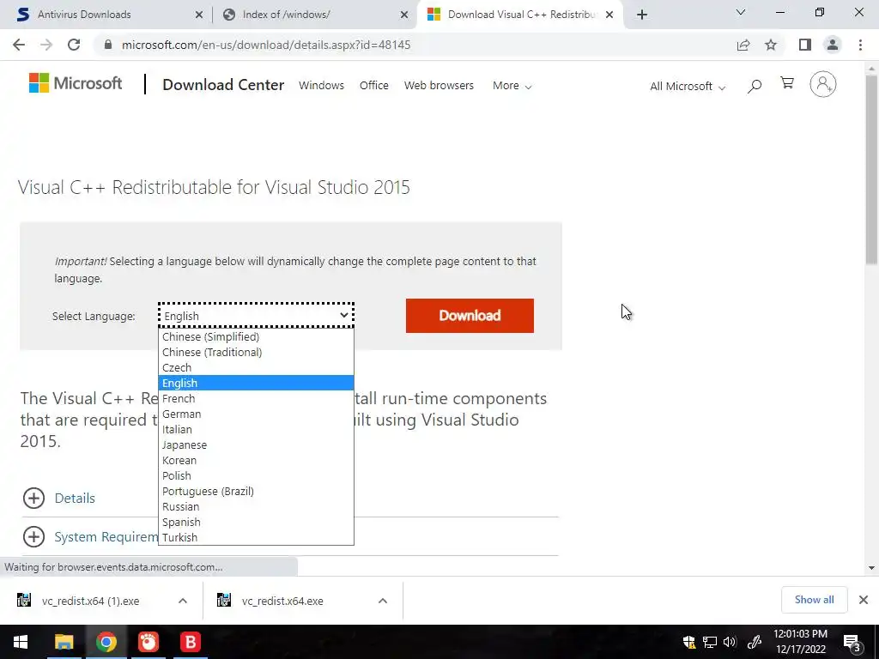Click the page vertical scrollbar thumb
The image size is (879, 659).
point(872,168)
